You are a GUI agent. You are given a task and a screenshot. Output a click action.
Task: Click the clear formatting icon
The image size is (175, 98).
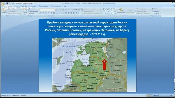point(62,10)
